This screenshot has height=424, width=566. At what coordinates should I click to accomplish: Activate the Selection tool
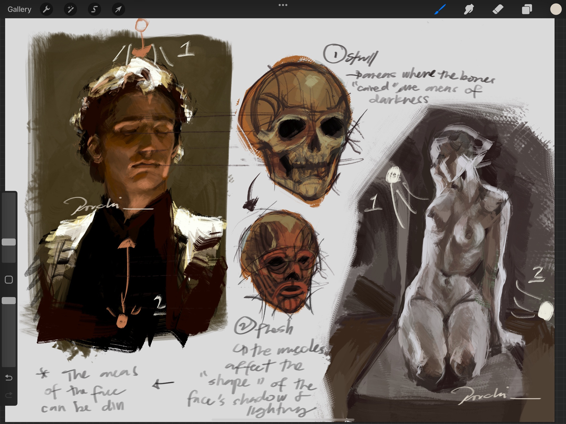click(x=94, y=9)
